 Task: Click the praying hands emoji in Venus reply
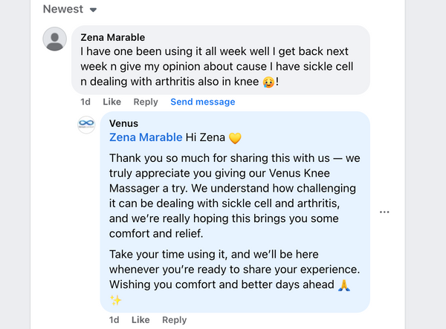pyautogui.click(x=343, y=284)
